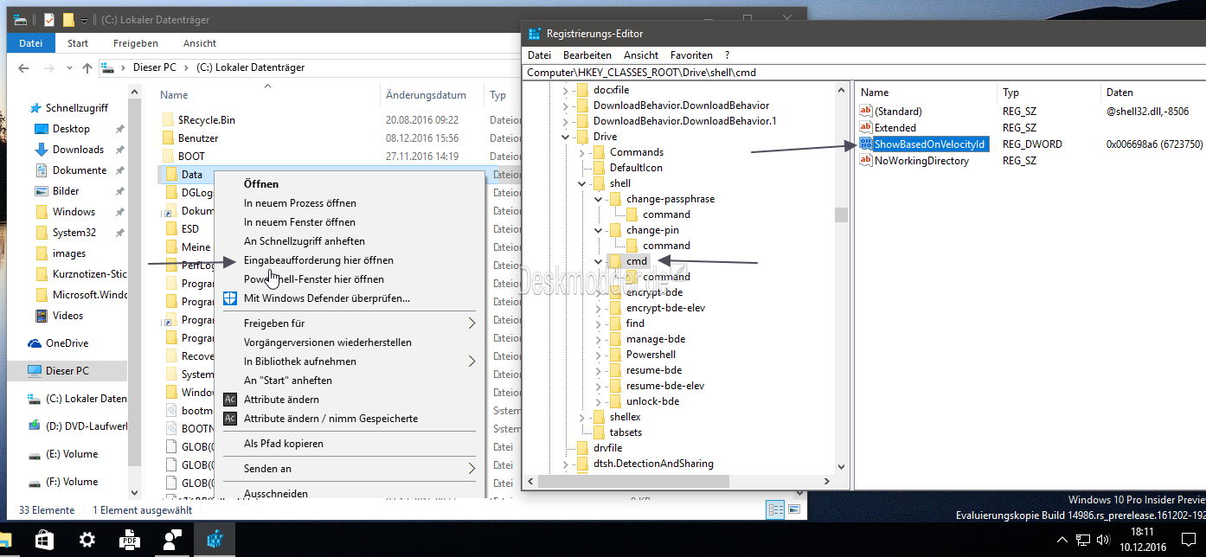The image size is (1206, 557).
Task: Click the (E:) Volume drive icon
Action: [x=35, y=454]
